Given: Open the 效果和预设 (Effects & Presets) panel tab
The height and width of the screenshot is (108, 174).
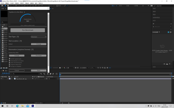Looking at the screenshot, I should [156, 18].
